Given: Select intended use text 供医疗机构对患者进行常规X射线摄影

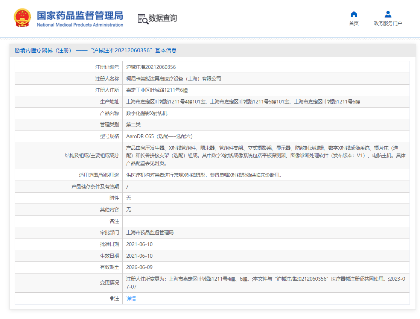Looking at the screenshot, I should tap(204, 175).
